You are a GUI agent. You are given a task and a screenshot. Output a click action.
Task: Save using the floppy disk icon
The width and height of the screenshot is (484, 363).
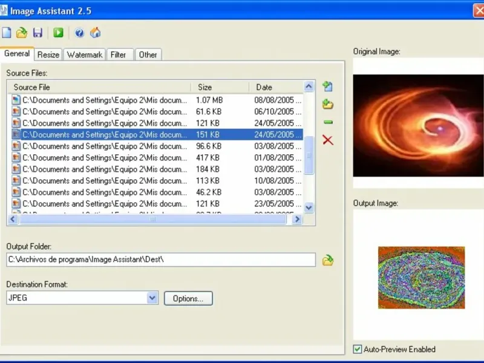point(38,33)
